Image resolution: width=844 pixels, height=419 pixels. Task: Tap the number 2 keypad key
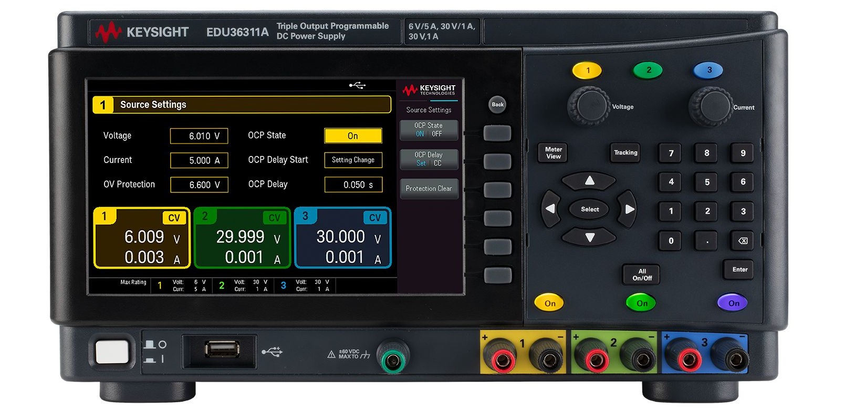(706, 211)
